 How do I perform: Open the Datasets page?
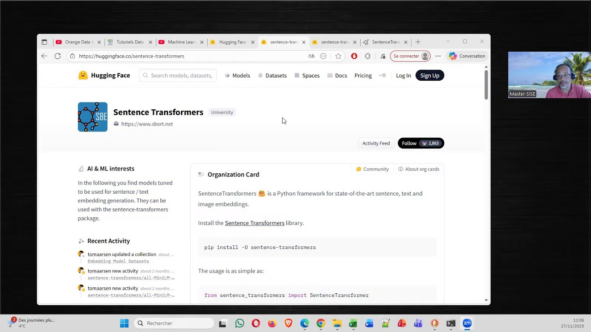point(272,76)
